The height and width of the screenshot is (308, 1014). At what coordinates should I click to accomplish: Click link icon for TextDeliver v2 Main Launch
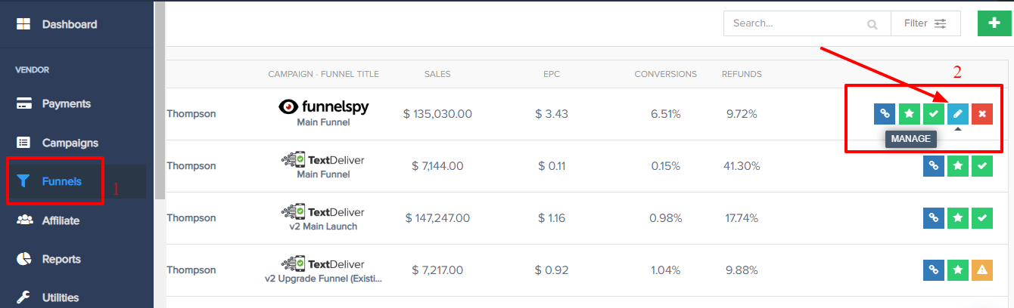point(933,218)
